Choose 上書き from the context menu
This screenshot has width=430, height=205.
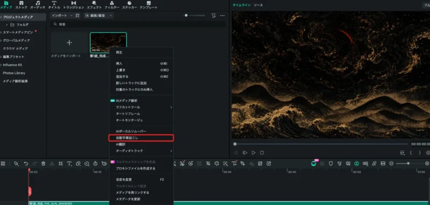pos(141,70)
